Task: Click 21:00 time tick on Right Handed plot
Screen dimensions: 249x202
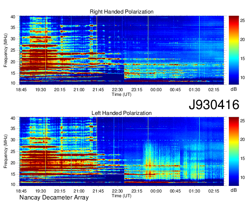Action: 79,90
